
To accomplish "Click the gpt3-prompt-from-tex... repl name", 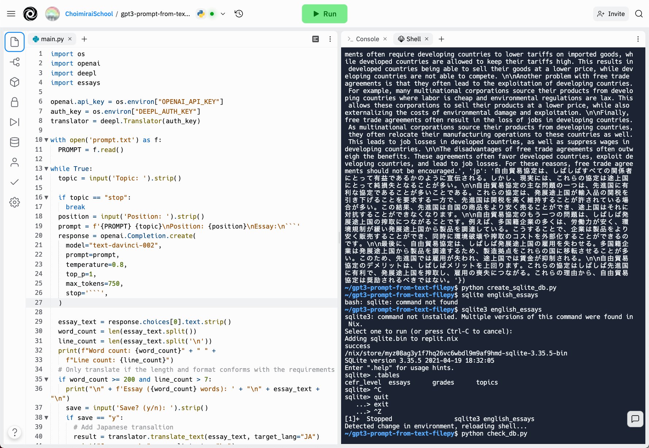I will coord(155,14).
